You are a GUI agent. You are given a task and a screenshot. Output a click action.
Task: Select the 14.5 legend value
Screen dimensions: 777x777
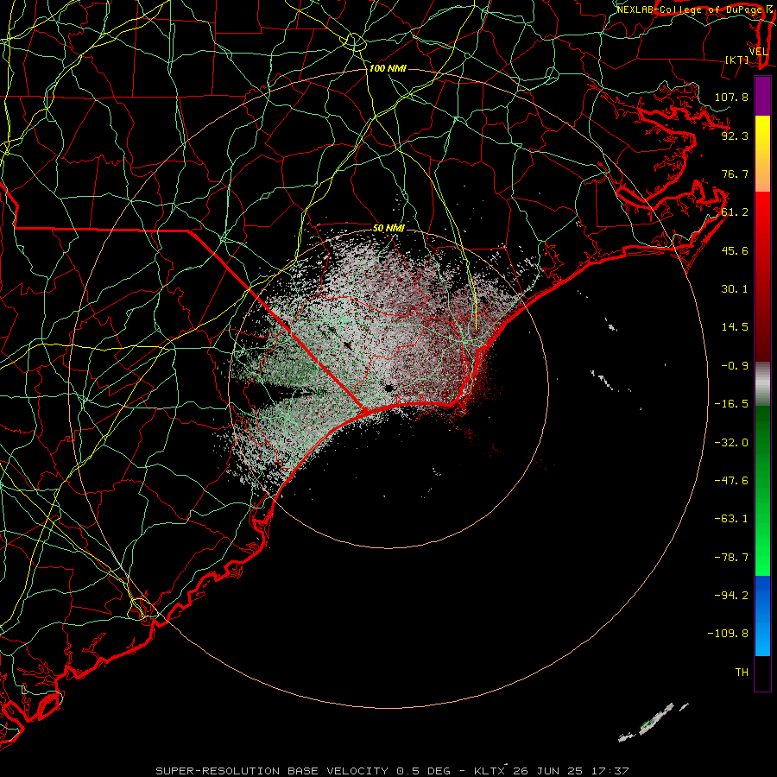pos(735,327)
